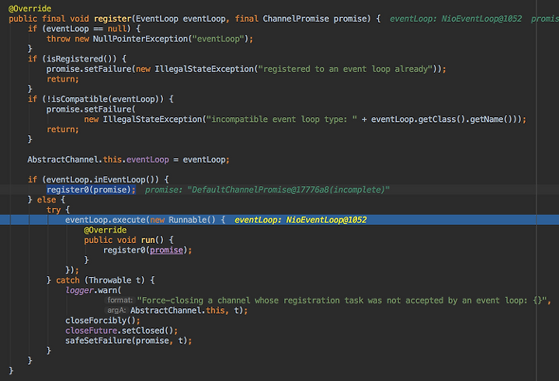This screenshot has height=381, width=559.
Task: Click the Runnable class name
Action: coord(188,220)
